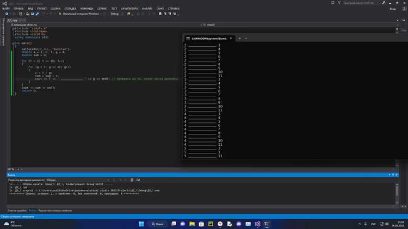Click the Quick Launch search magnifier icon
Screen dimensions: 408x229
pyautogui.click(x=384, y=3)
